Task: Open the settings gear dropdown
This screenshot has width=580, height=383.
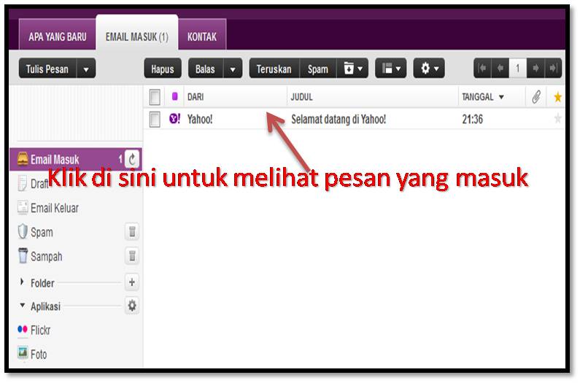Action: click(x=429, y=69)
